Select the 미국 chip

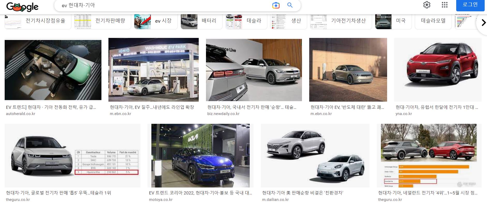[393, 21]
